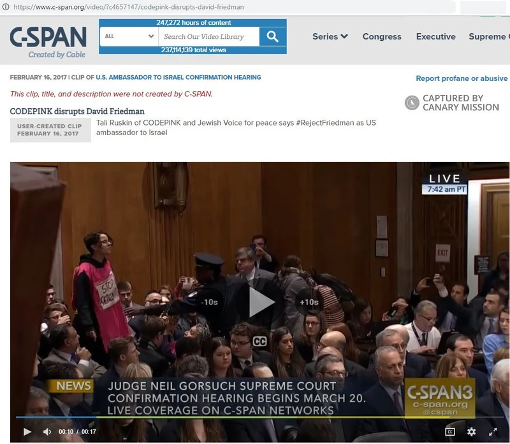Skip forward with the +10s button

tap(309, 303)
